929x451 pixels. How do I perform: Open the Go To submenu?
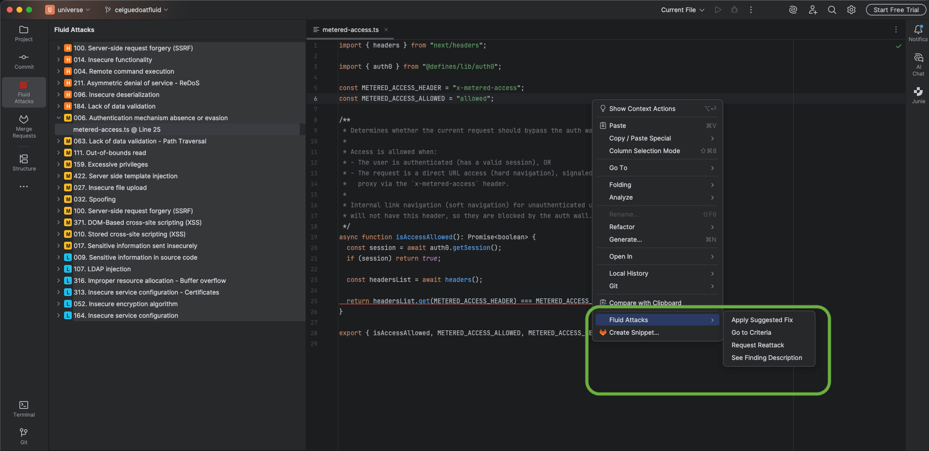[x=657, y=168]
